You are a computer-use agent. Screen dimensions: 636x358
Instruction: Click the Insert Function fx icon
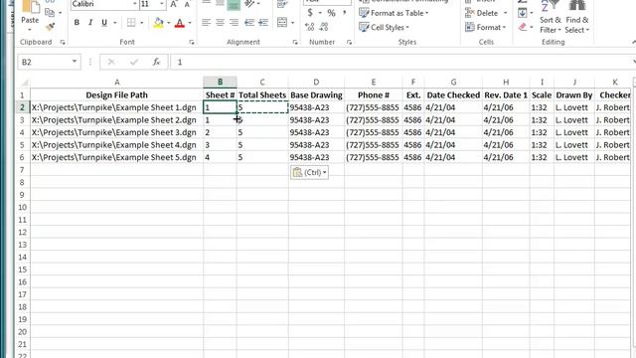click(x=156, y=62)
